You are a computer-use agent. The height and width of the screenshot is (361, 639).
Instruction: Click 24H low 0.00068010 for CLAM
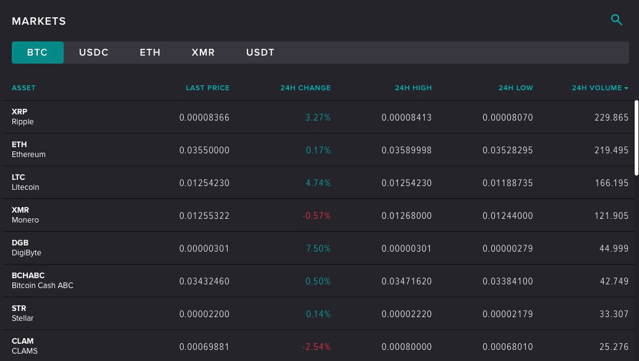click(x=507, y=347)
